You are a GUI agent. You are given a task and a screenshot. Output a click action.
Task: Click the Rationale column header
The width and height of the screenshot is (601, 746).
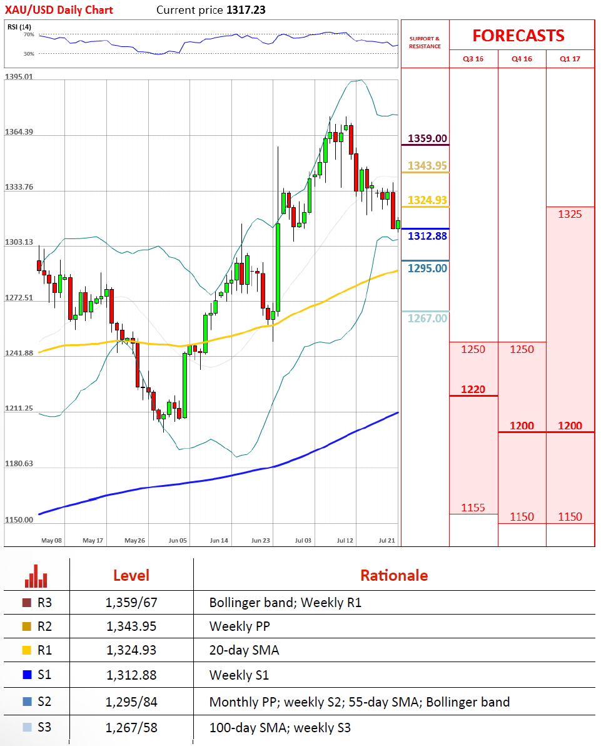pos(394,576)
